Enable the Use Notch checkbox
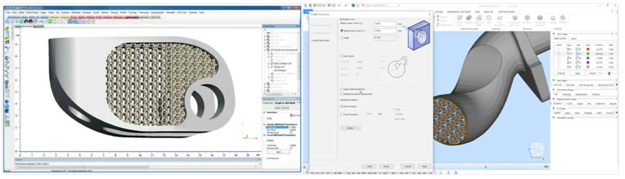 pyautogui.click(x=342, y=56)
